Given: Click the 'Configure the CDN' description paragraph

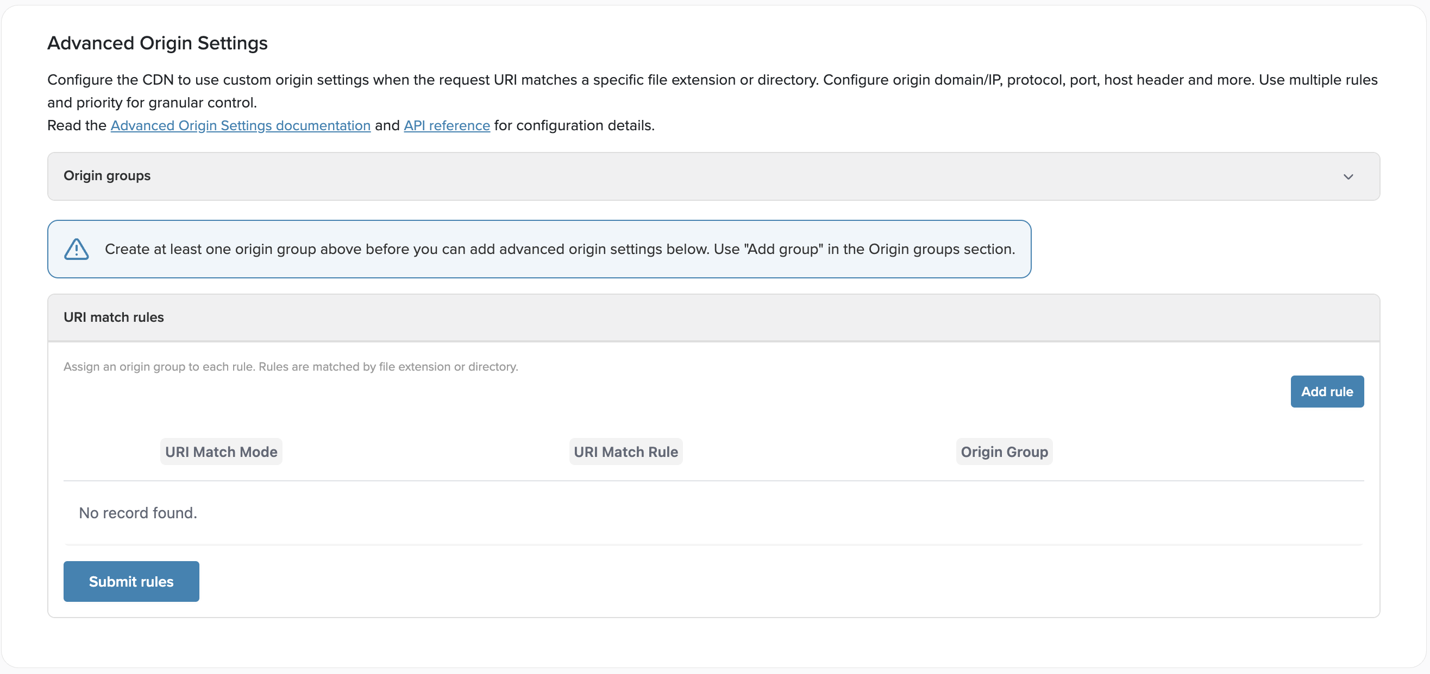Looking at the screenshot, I should [712, 80].
